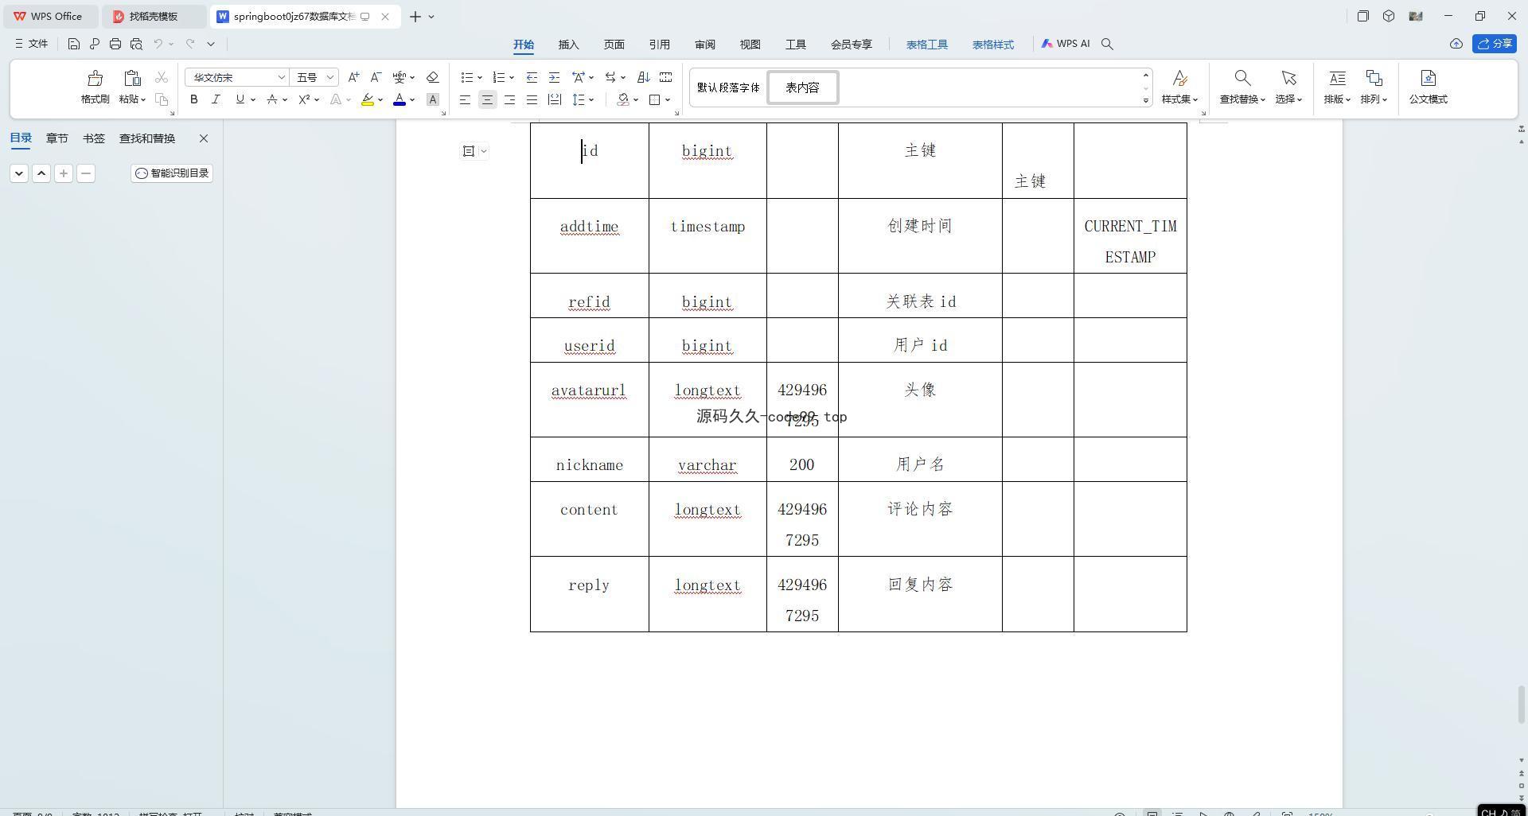
Task: Toggle Superscript formatting
Action: [304, 99]
